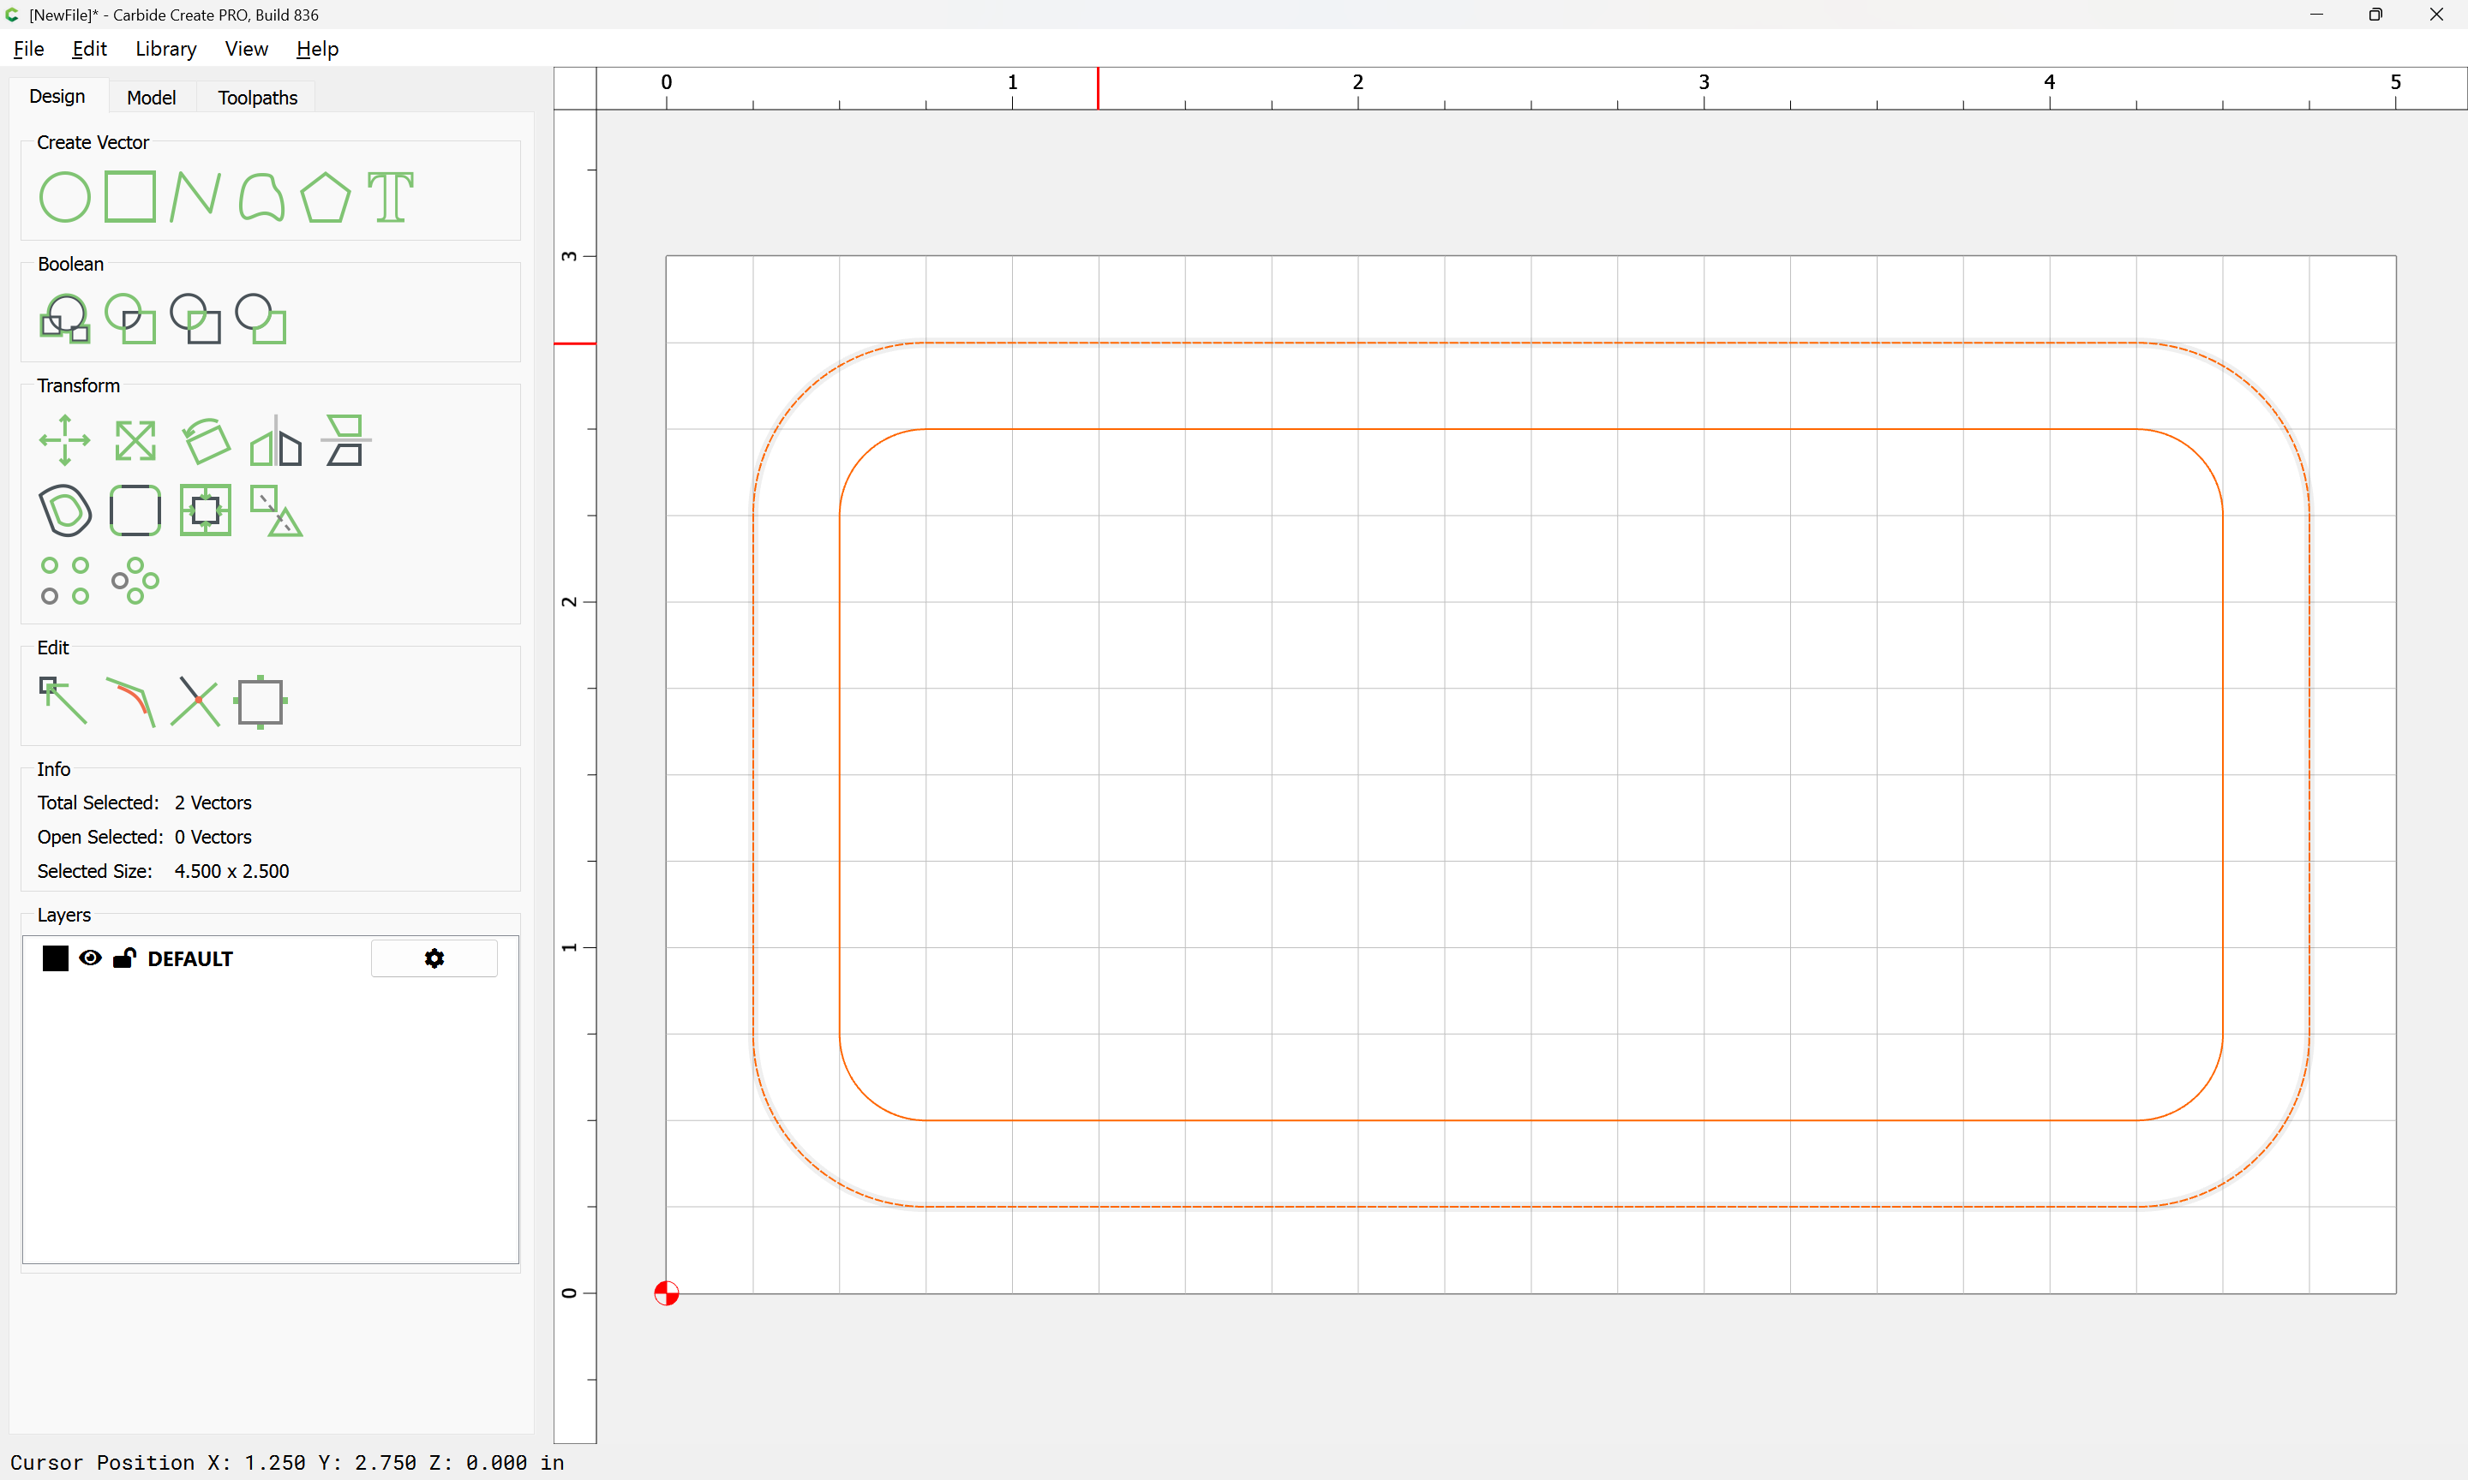Choose the Polyline drawing tool
The height and width of the screenshot is (1480, 2468).
(x=195, y=196)
